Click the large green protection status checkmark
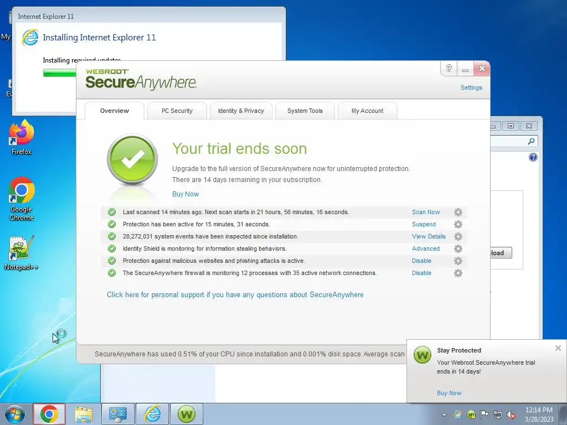The image size is (567, 425). [x=132, y=159]
